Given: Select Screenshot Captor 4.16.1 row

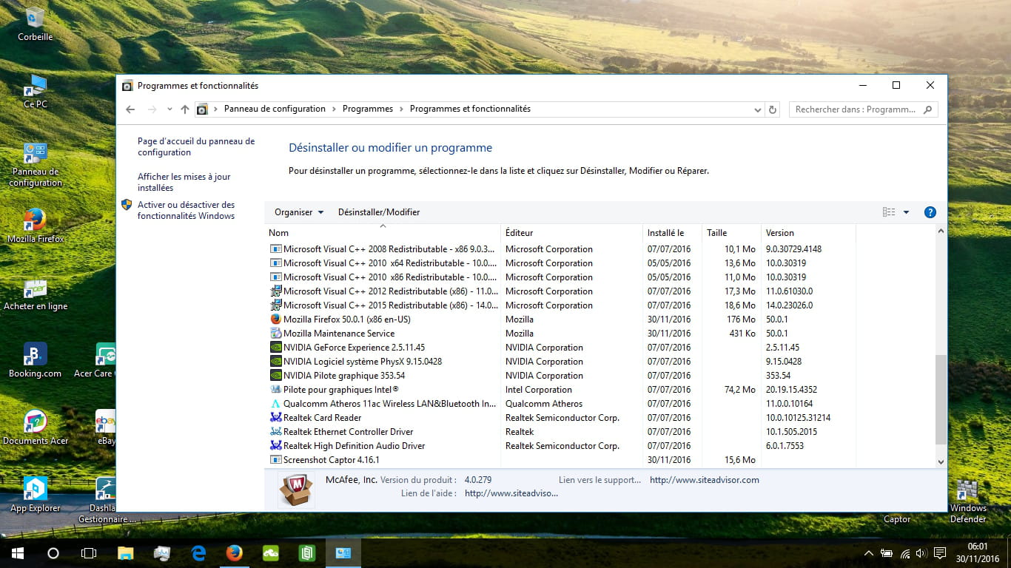Looking at the screenshot, I should point(562,460).
